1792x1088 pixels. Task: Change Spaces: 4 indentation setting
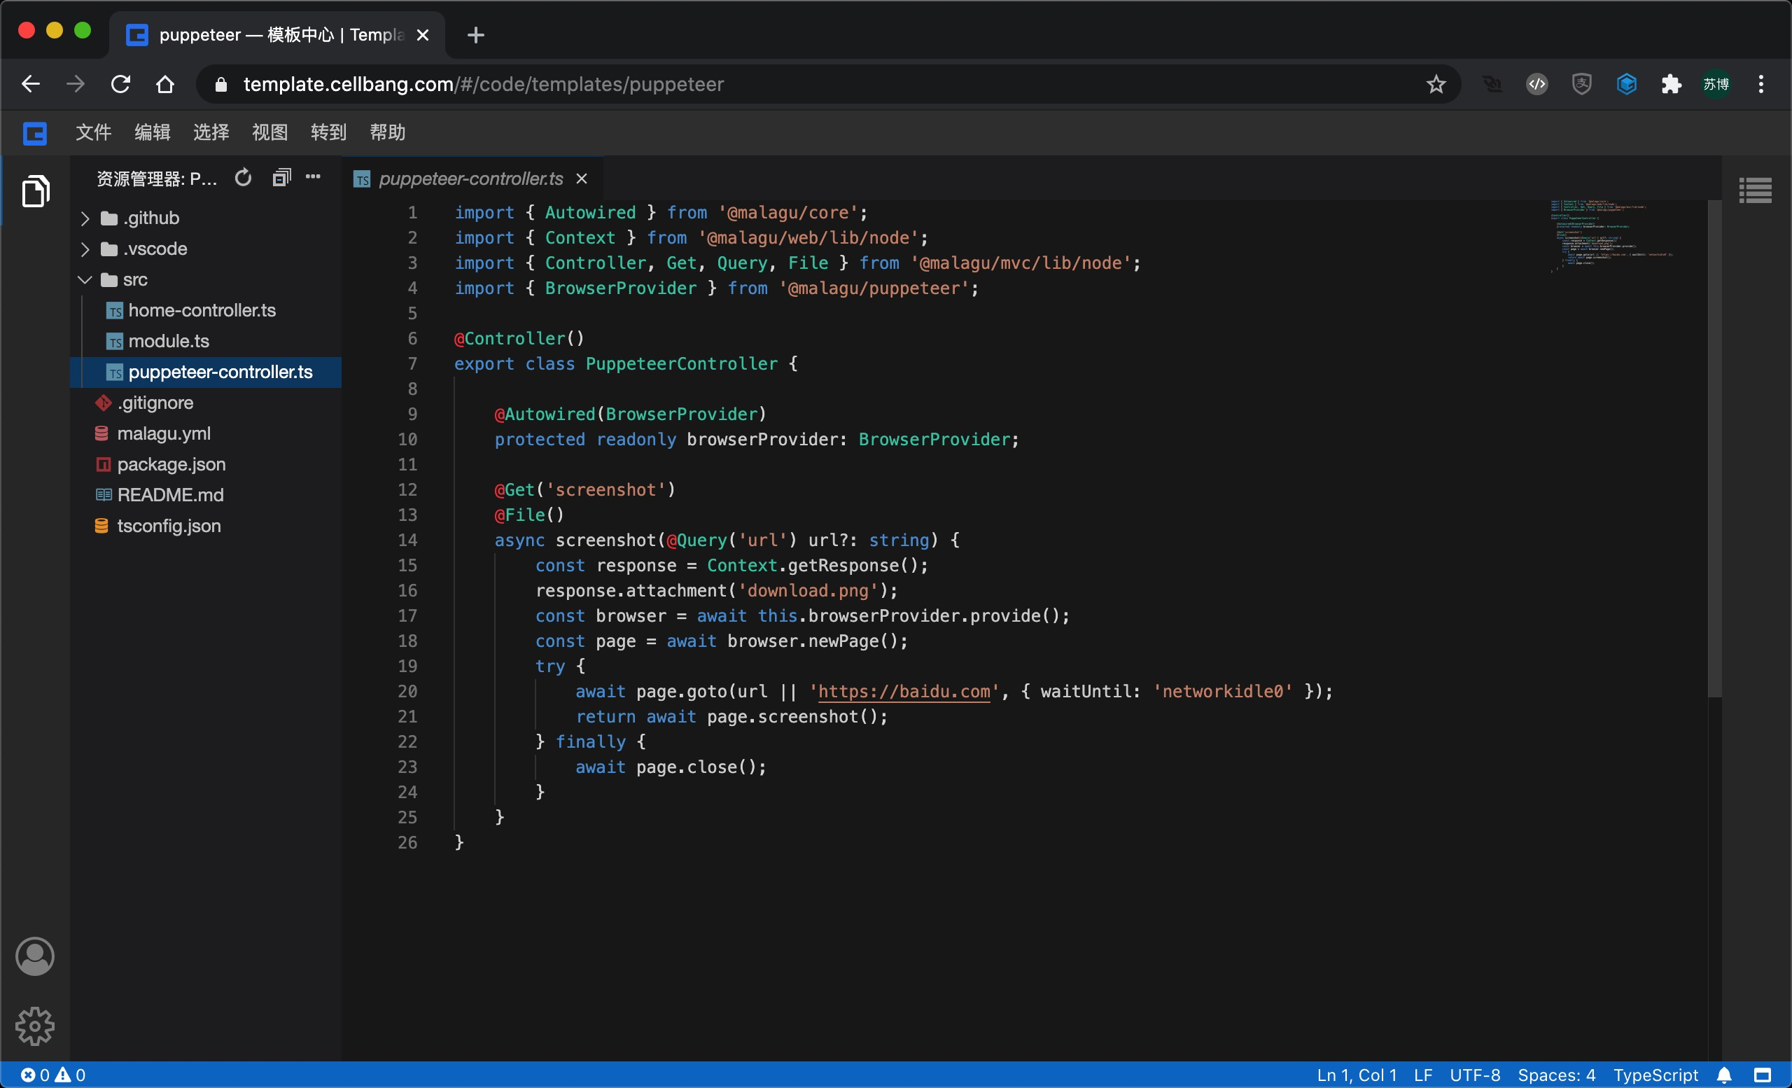1556,1075
